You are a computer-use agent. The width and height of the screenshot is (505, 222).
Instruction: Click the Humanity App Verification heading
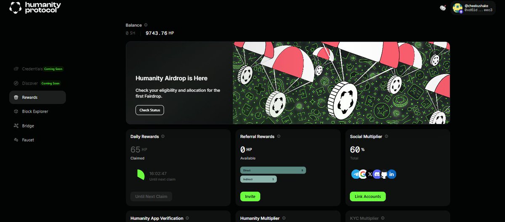click(x=157, y=218)
